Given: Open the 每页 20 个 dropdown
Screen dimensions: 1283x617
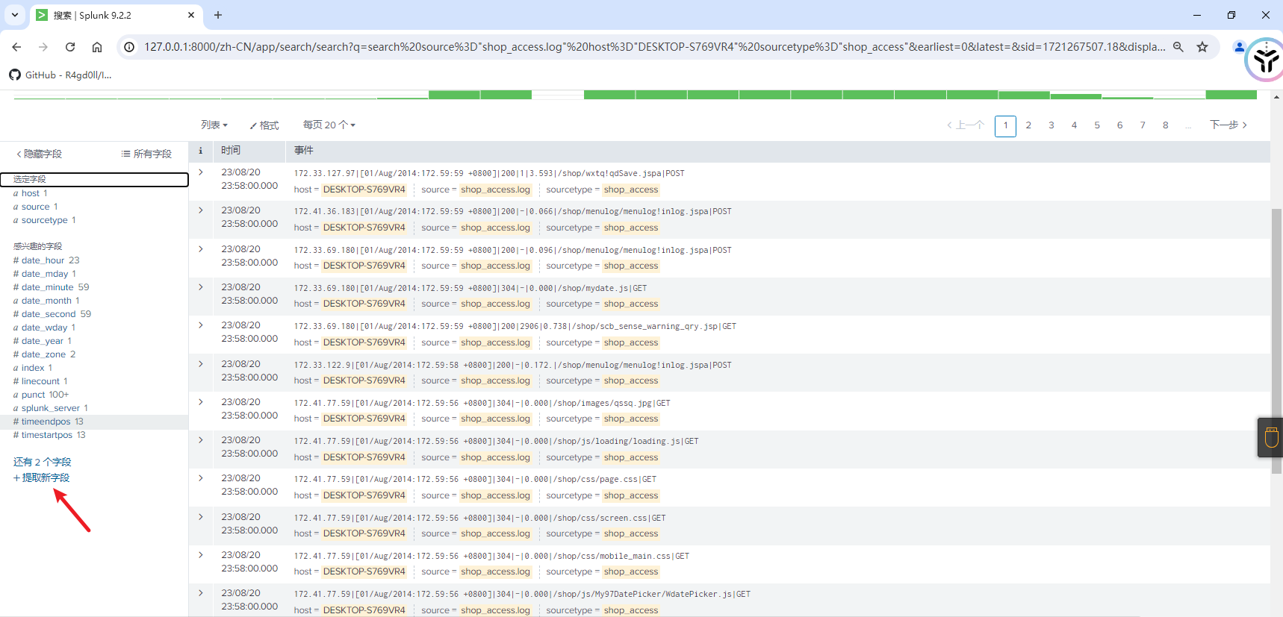Looking at the screenshot, I should [x=329, y=125].
